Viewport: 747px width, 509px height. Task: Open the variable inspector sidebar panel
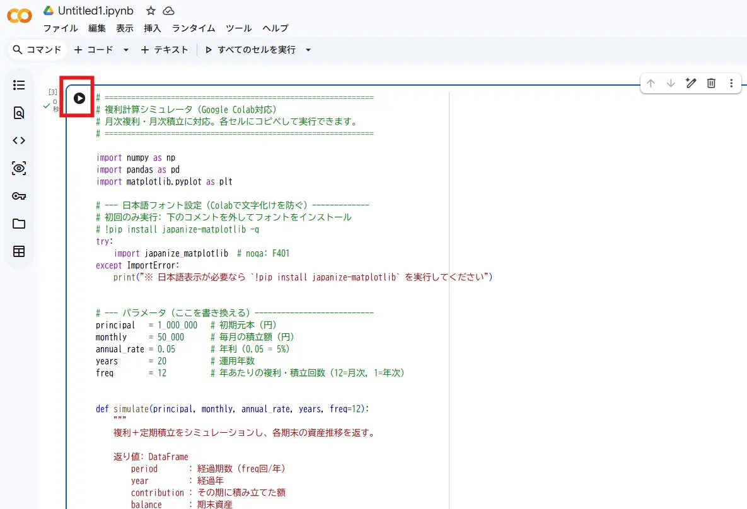[x=19, y=168]
